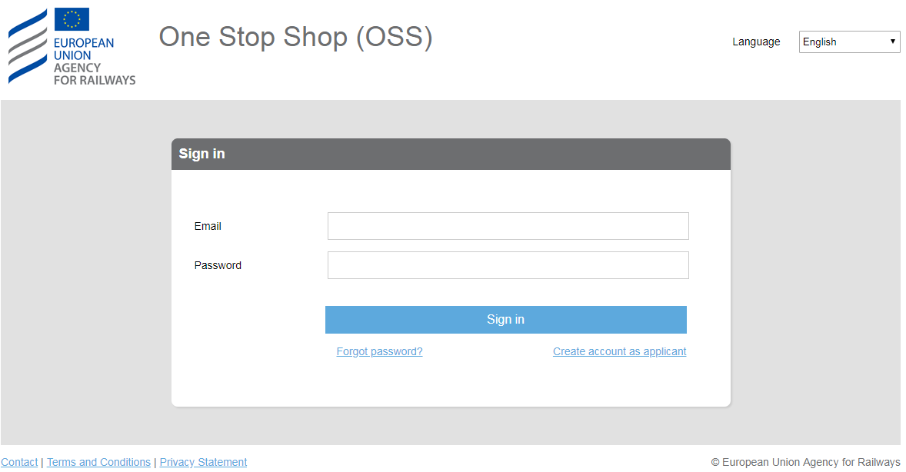
Task: Click the One Stop Shop (OSS) title
Action: (x=295, y=37)
